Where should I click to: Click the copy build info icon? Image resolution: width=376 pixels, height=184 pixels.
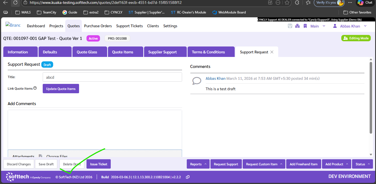[x=188, y=177]
